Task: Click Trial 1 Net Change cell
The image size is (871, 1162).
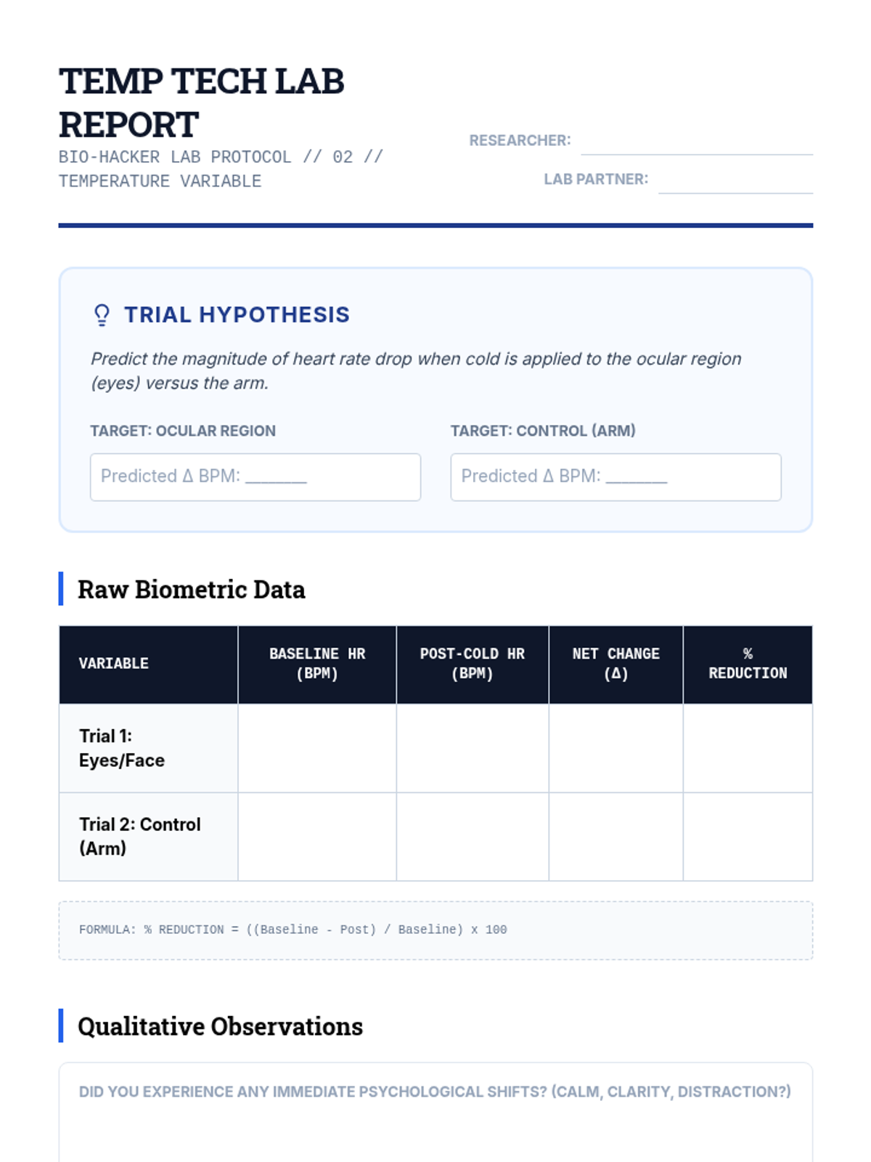Action: tap(616, 748)
